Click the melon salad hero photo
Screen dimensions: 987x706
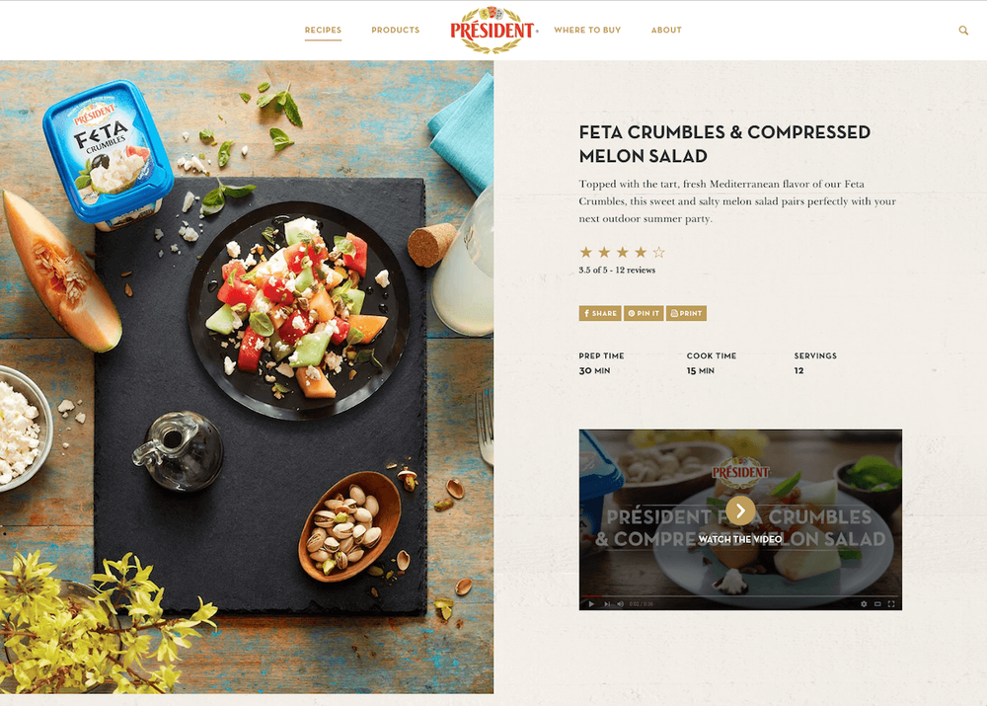[247, 376]
